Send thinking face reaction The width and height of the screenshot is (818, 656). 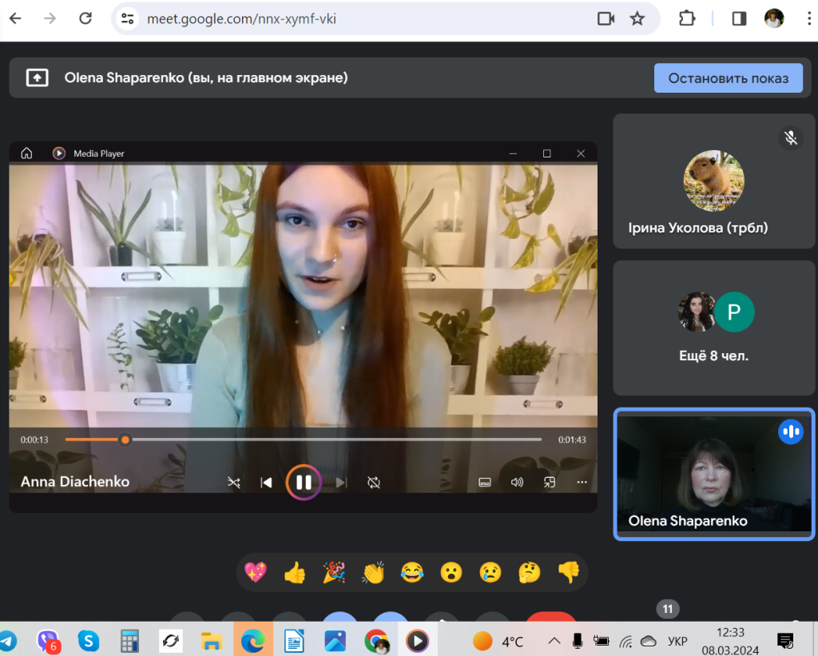coord(530,572)
